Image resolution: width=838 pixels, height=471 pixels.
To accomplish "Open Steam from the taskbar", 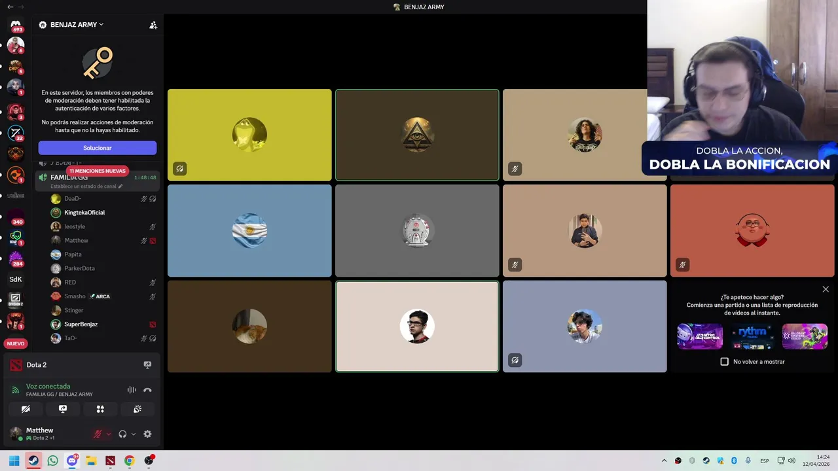I will [x=33, y=461].
